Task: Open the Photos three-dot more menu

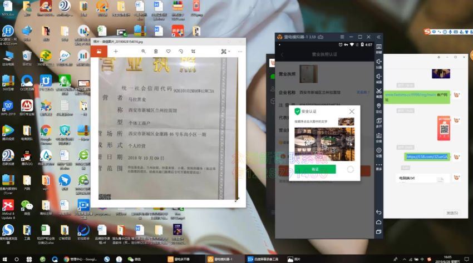Action: pos(238,51)
